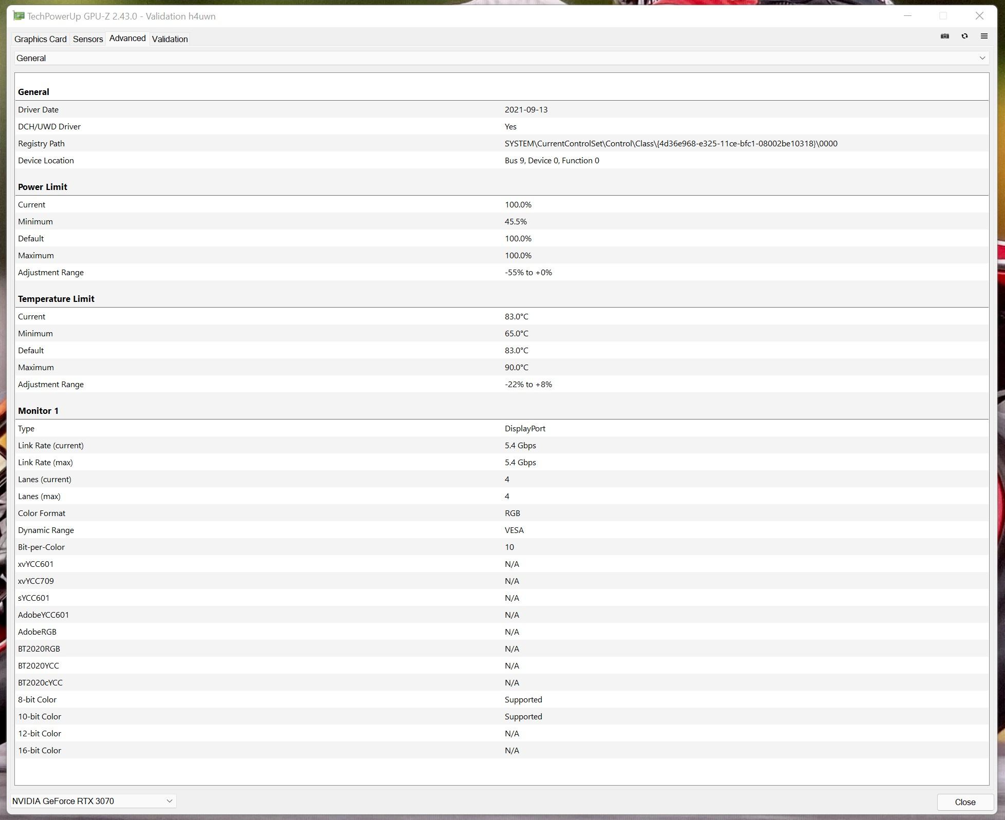Select the Driver Date value 2021-09-13
1005x820 pixels.
(x=526, y=109)
